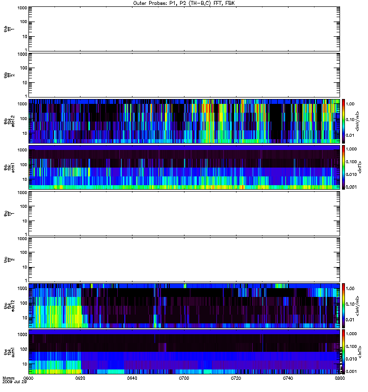Click the '1' tick of thb fff 2
This screenshot has width=368, height=392.
click(26, 96)
